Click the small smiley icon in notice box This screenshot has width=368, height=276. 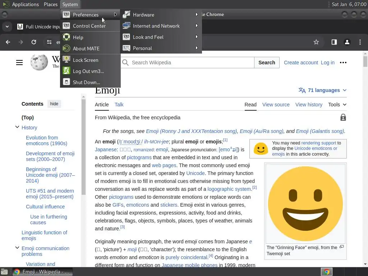[261, 148]
